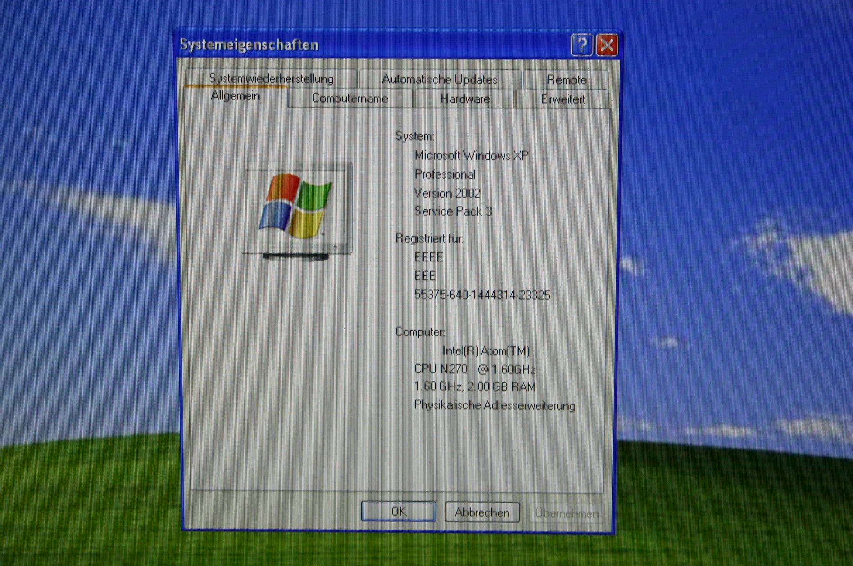This screenshot has height=566, width=853.
Task: Click the Service Pack 3 text
Action: [x=453, y=211]
